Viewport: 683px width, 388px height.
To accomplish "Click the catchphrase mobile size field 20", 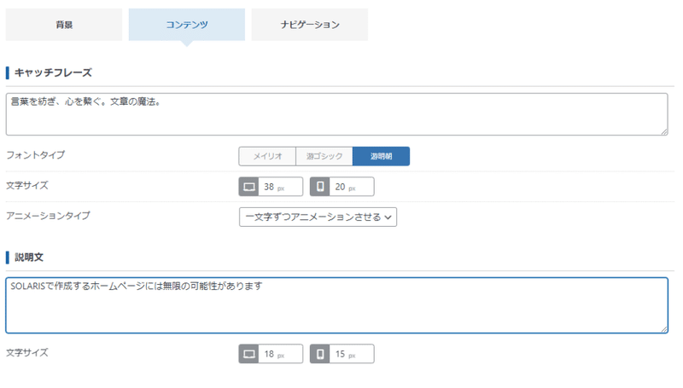I will point(352,187).
